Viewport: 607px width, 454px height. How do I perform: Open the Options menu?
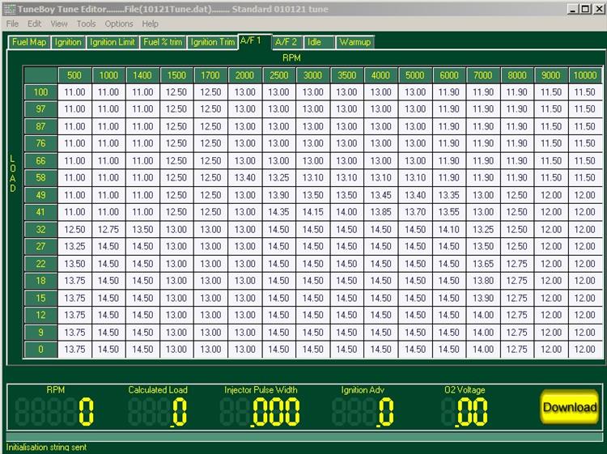click(x=119, y=24)
